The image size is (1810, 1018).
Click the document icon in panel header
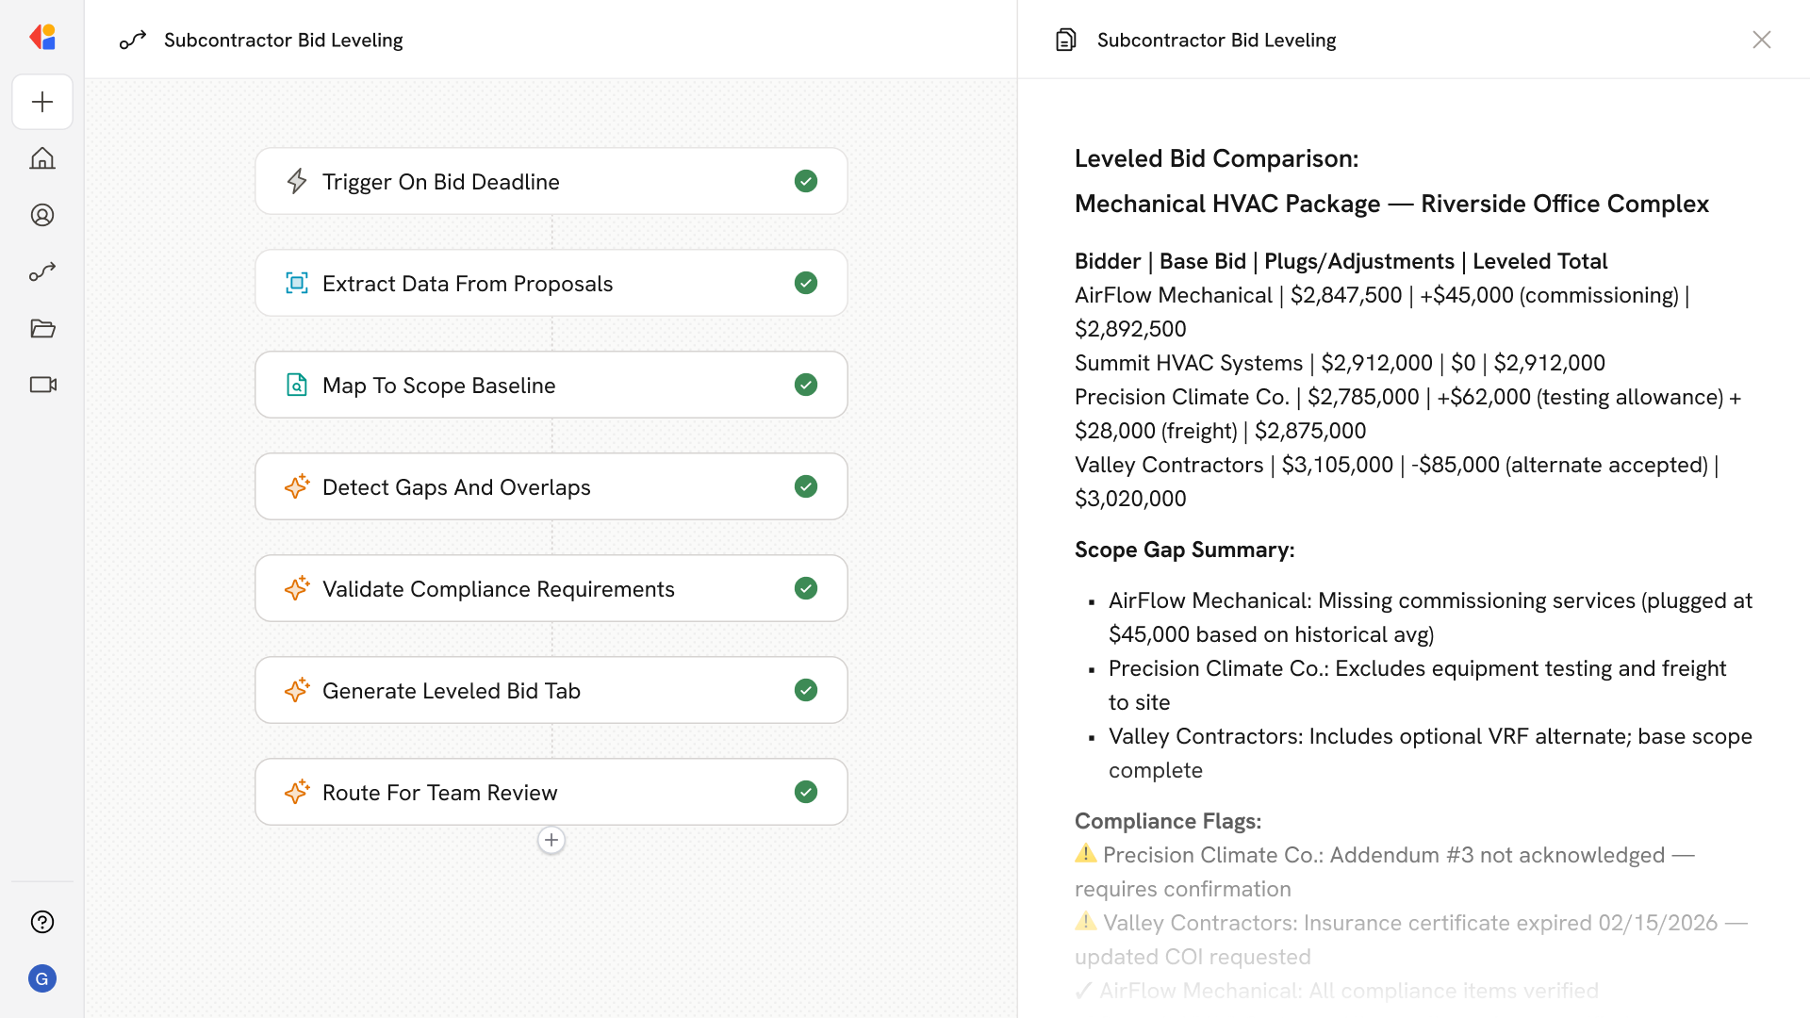coord(1065,40)
